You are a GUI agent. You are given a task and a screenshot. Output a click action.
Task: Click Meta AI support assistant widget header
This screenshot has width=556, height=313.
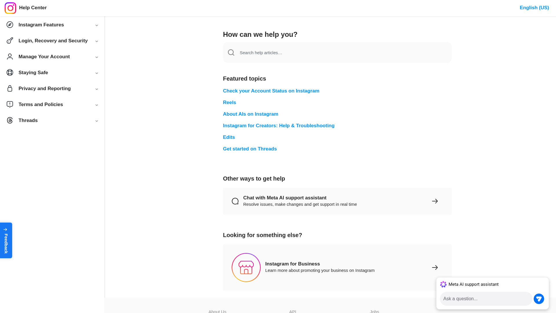(x=473, y=284)
